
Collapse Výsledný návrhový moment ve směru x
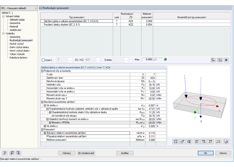47,119
